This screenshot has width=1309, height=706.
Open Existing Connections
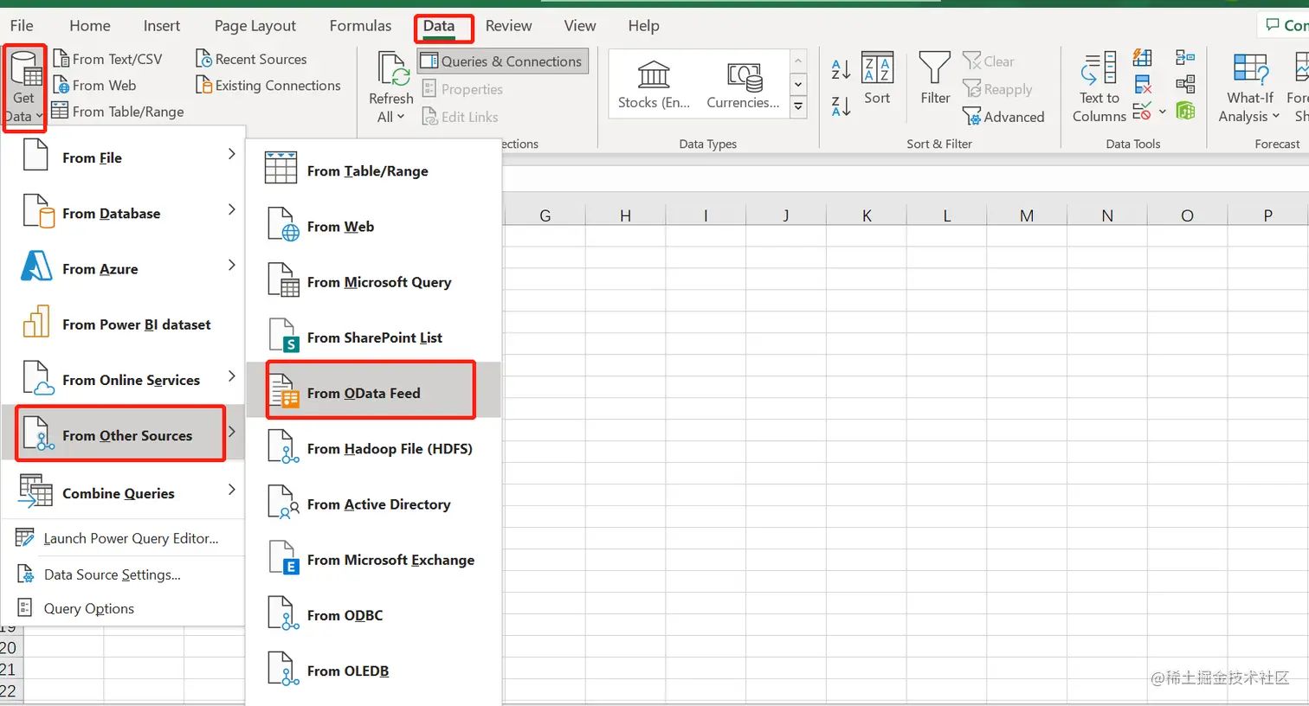click(268, 85)
